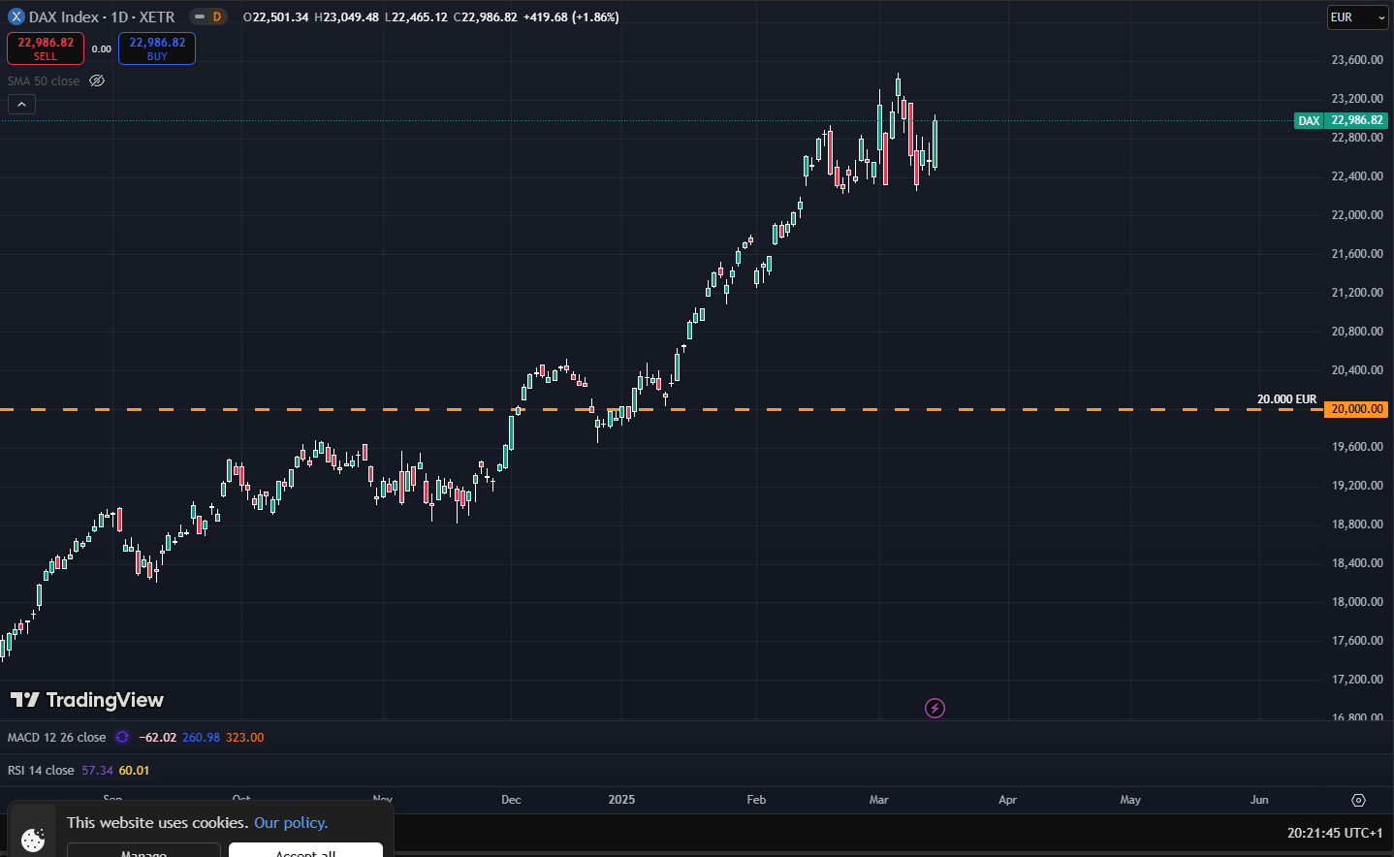Click the MACD loading indicator icon
Viewport: 1394px width, 857px height.
(122, 737)
